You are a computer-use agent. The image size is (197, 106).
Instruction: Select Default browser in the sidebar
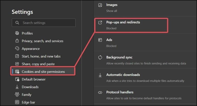tap(34, 79)
